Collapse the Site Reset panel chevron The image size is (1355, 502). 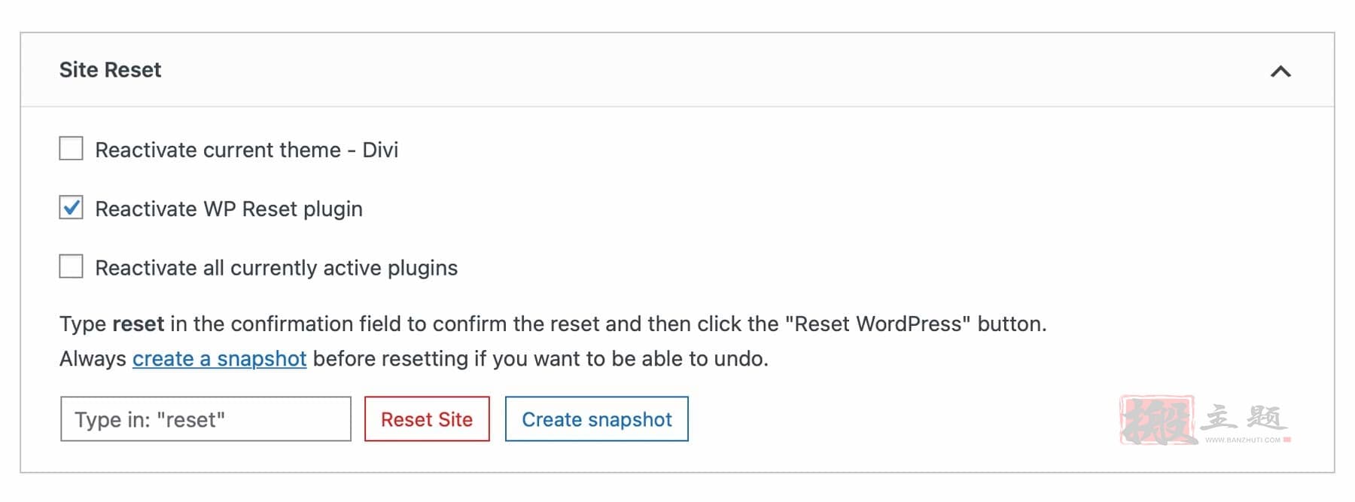pyautogui.click(x=1280, y=71)
